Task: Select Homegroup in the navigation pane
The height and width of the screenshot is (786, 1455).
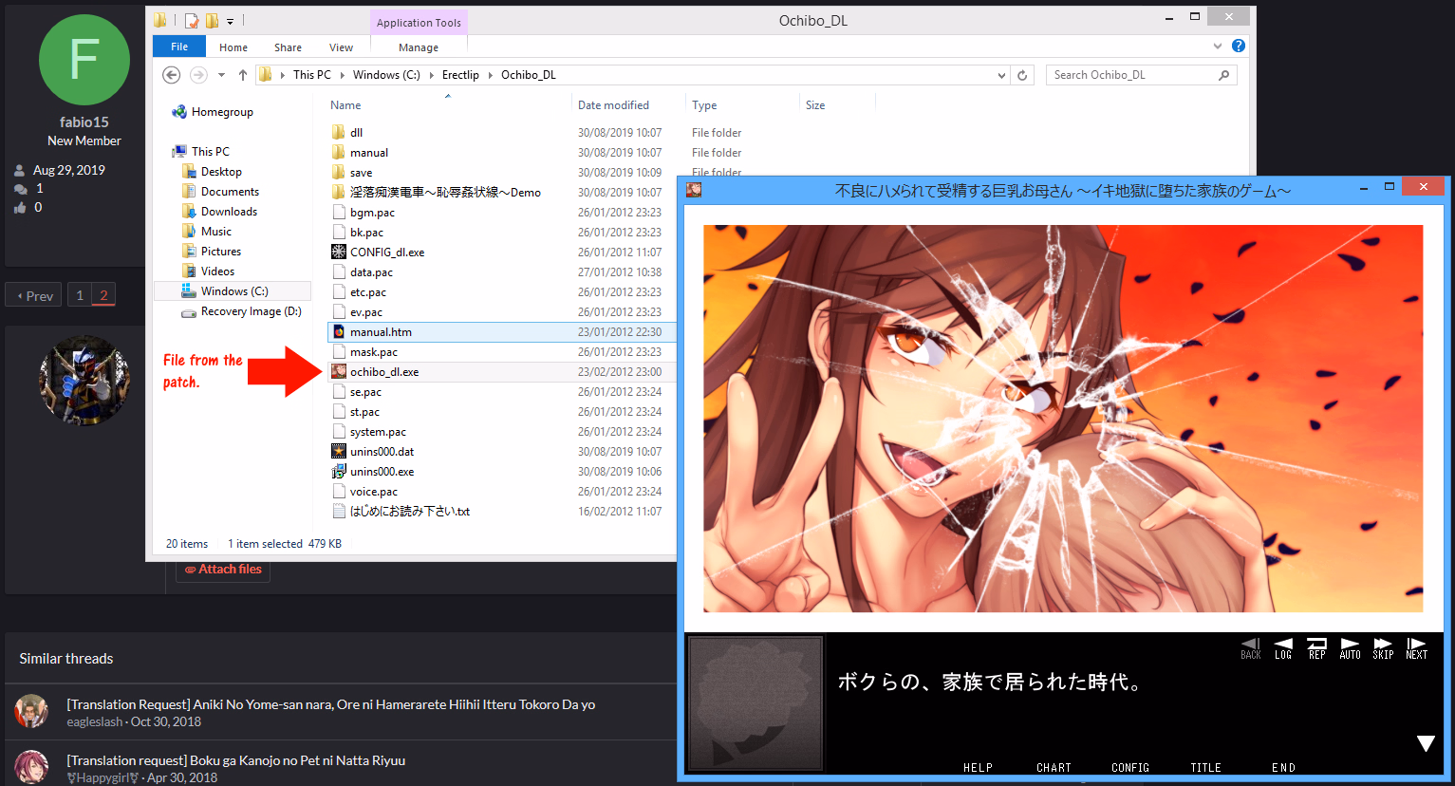Action: (213, 112)
